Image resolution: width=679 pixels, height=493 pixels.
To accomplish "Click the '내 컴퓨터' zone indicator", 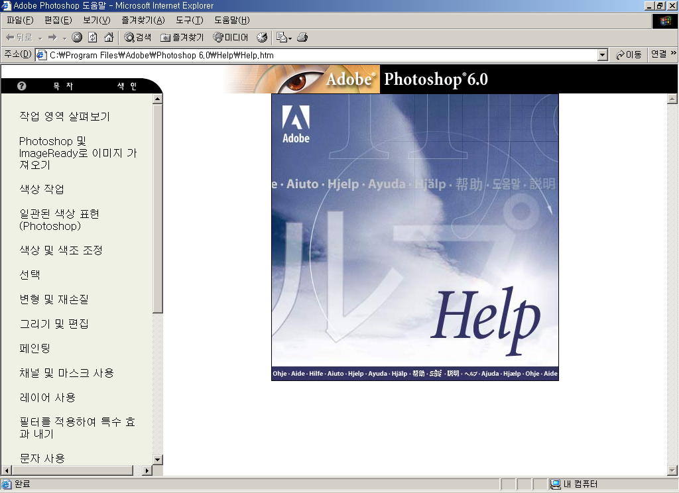I will click(574, 484).
